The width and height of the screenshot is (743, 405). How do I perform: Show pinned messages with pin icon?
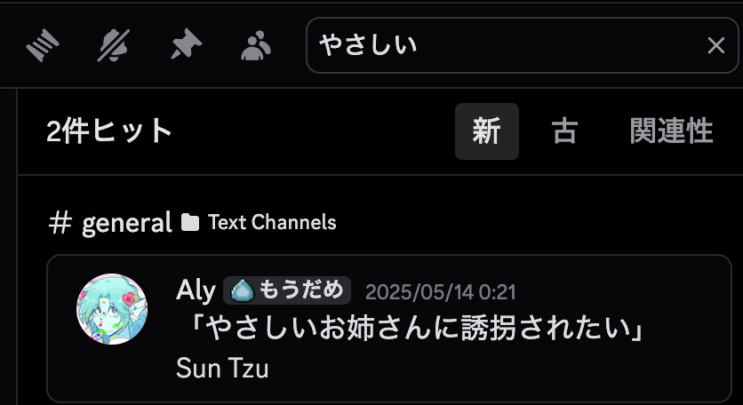(x=186, y=44)
